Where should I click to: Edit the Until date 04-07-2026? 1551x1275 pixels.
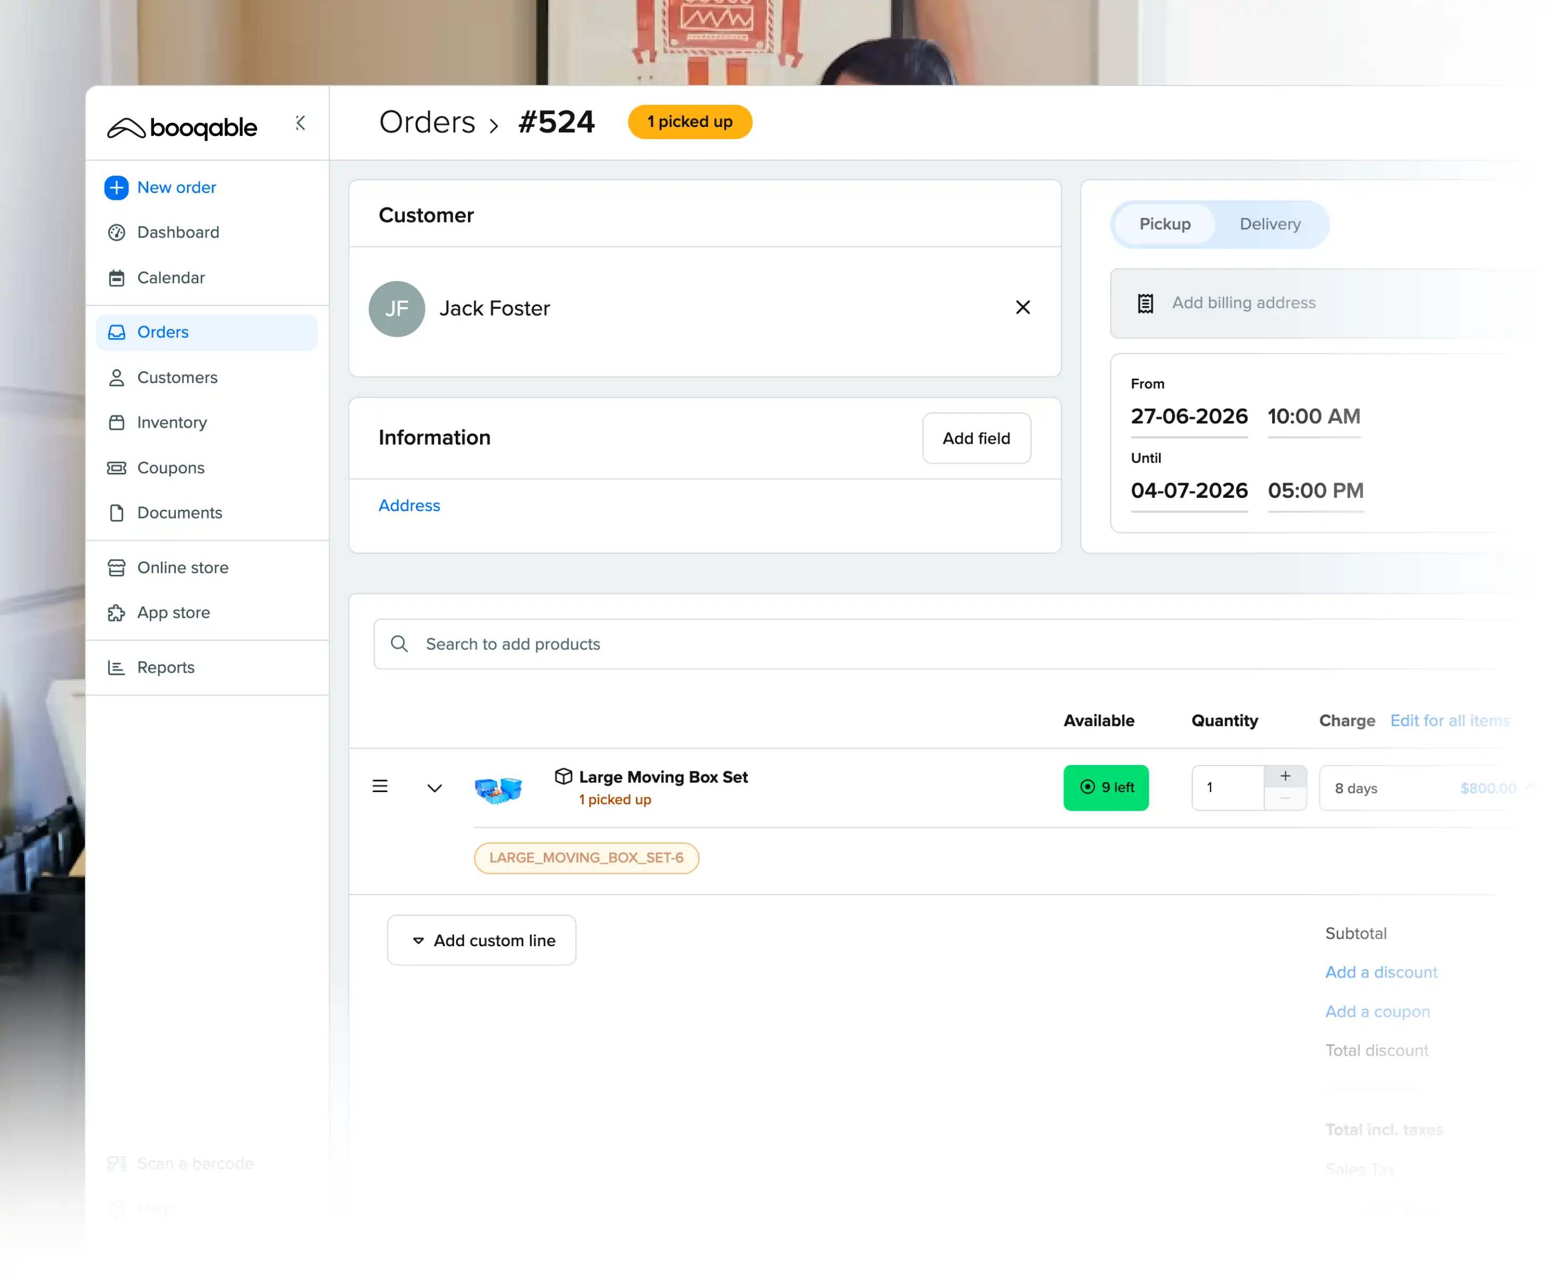(1189, 491)
